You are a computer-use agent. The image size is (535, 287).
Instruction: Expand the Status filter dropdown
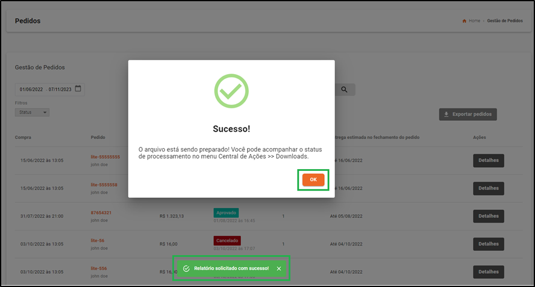pyautogui.click(x=32, y=113)
